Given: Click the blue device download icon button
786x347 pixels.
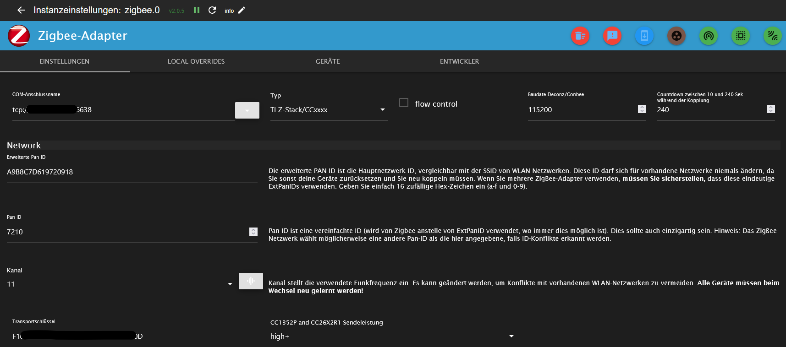Looking at the screenshot, I should click(644, 36).
